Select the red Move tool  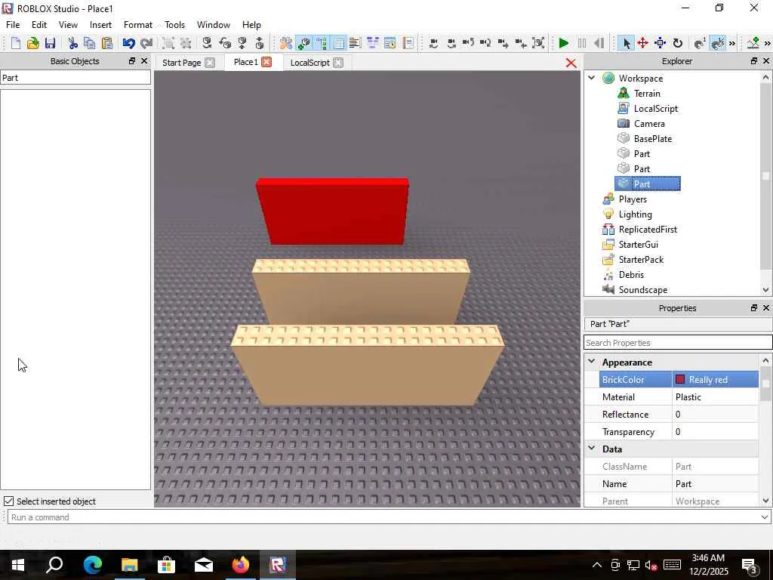pos(643,43)
